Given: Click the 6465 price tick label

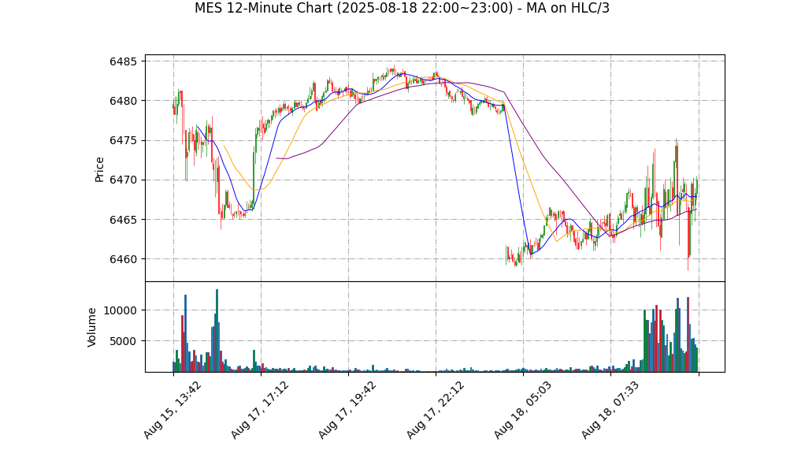Looking at the screenshot, I should (x=124, y=220).
